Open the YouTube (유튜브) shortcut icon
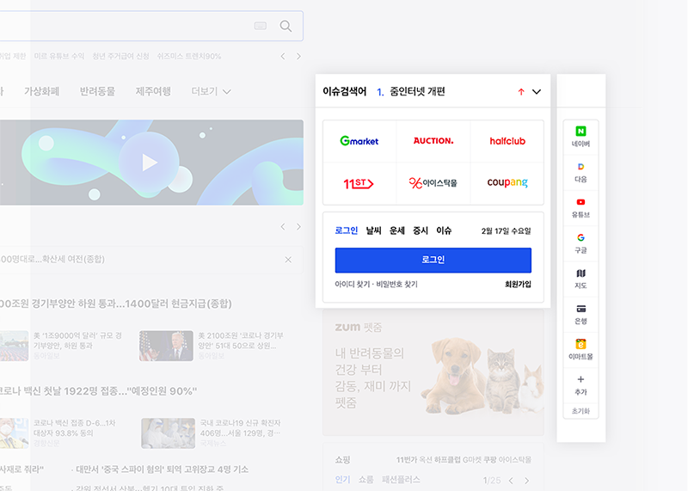 click(580, 208)
